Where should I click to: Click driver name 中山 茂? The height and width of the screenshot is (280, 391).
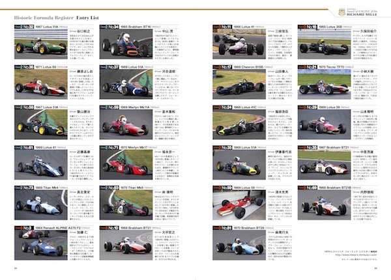[x=167, y=31]
